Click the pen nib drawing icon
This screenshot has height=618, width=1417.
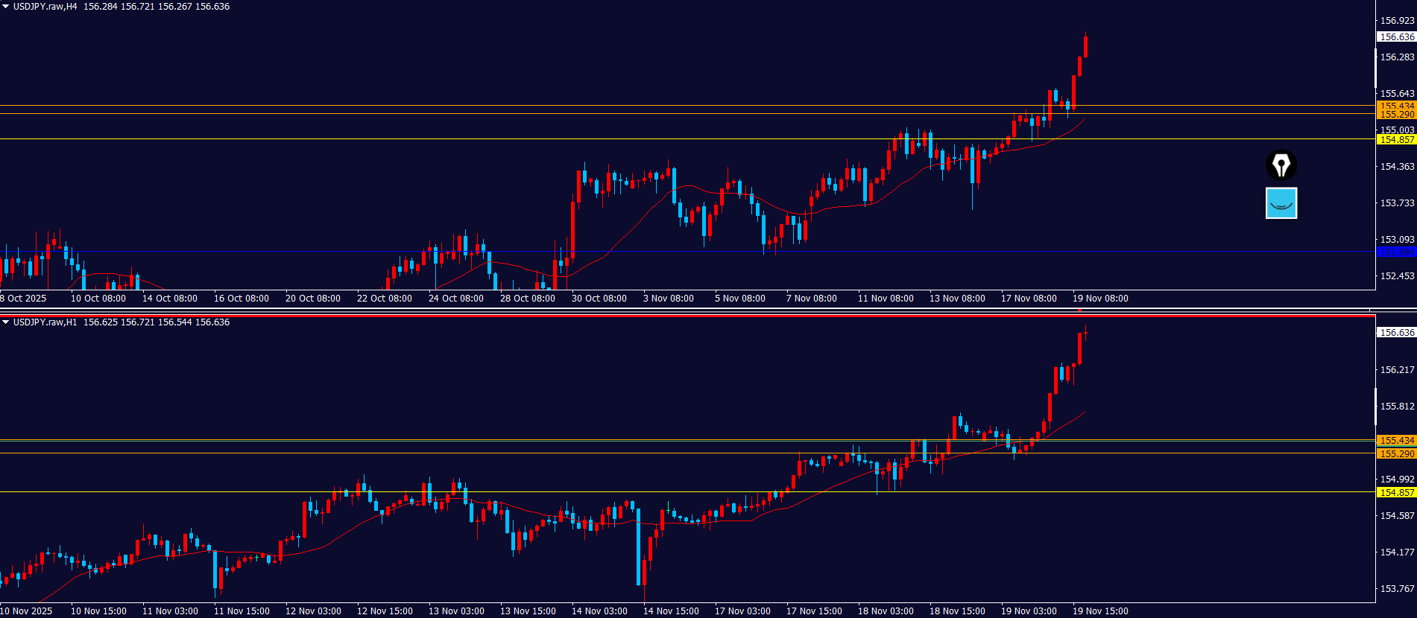(x=1281, y=165)
